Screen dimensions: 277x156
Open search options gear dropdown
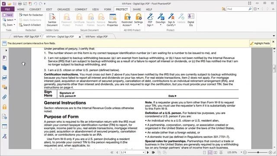pos(256,9)
